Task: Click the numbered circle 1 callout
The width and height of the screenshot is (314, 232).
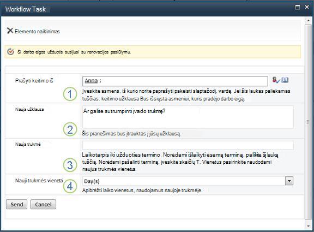Action: coord(70,94)
